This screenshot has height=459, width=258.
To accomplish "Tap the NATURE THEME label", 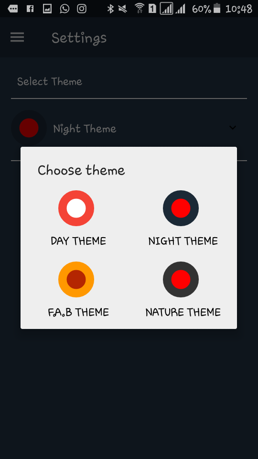I will (183, 312).
